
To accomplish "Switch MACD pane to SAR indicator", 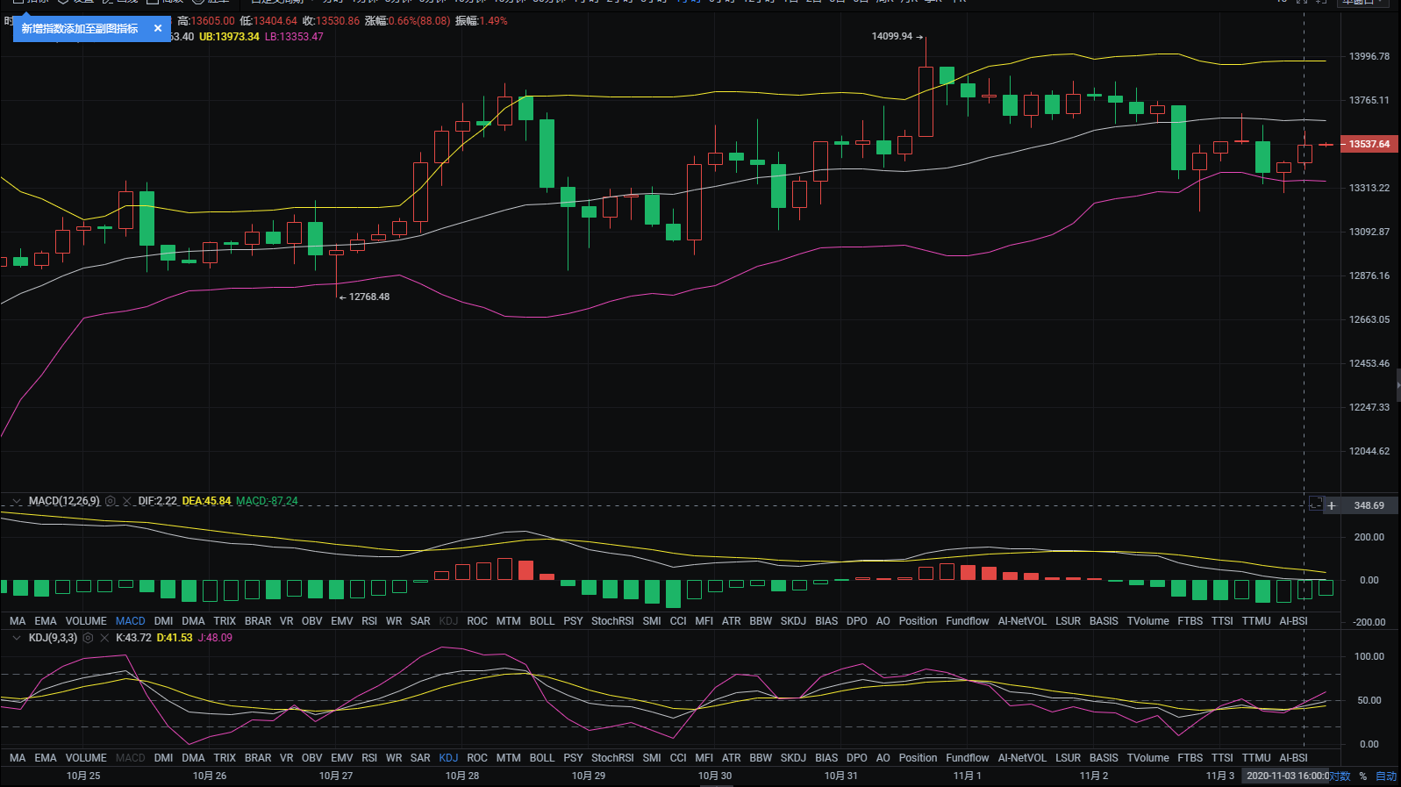I will point(420,621).
